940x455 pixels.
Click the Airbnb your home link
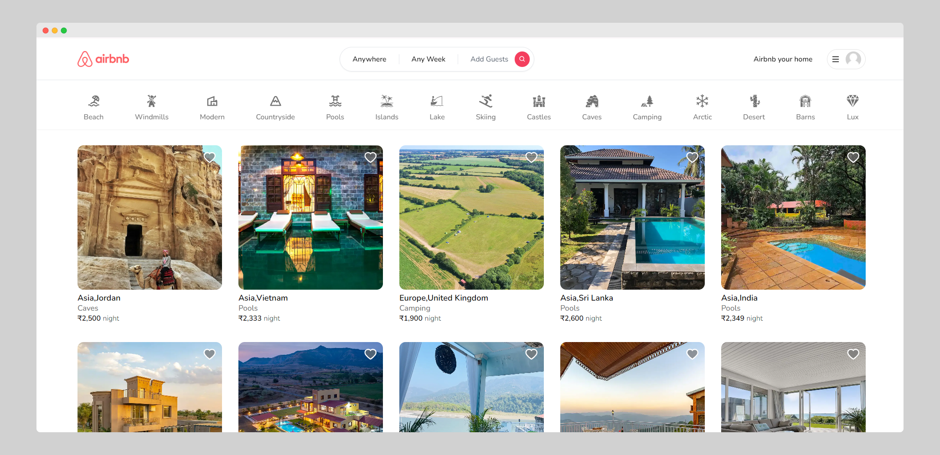click(x=783, y=59)
